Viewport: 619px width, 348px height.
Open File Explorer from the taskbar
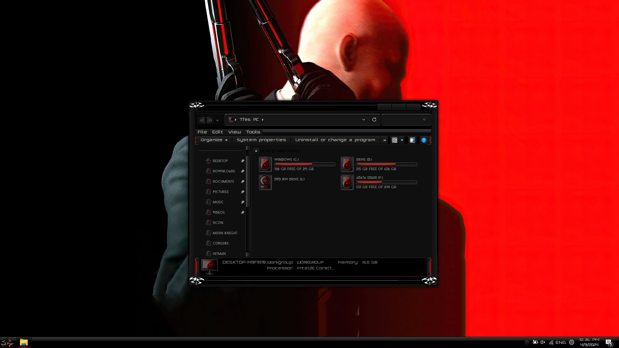(24, 342)
